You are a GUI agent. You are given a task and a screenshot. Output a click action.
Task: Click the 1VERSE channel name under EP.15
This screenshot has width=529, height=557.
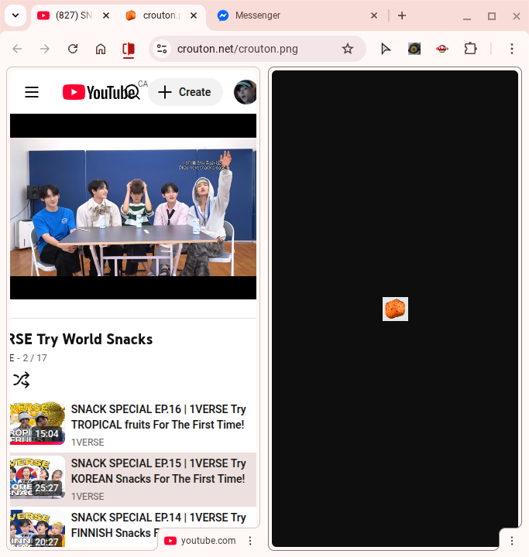coord(88,496)
